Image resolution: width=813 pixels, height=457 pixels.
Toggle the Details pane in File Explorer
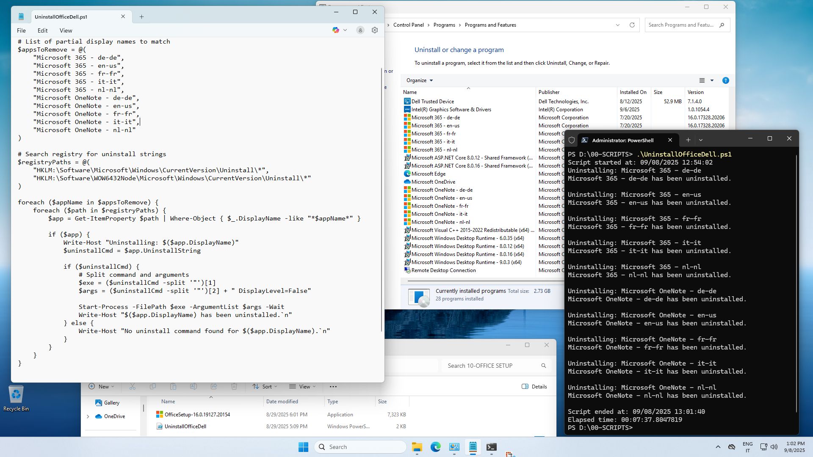pos(534,386)
